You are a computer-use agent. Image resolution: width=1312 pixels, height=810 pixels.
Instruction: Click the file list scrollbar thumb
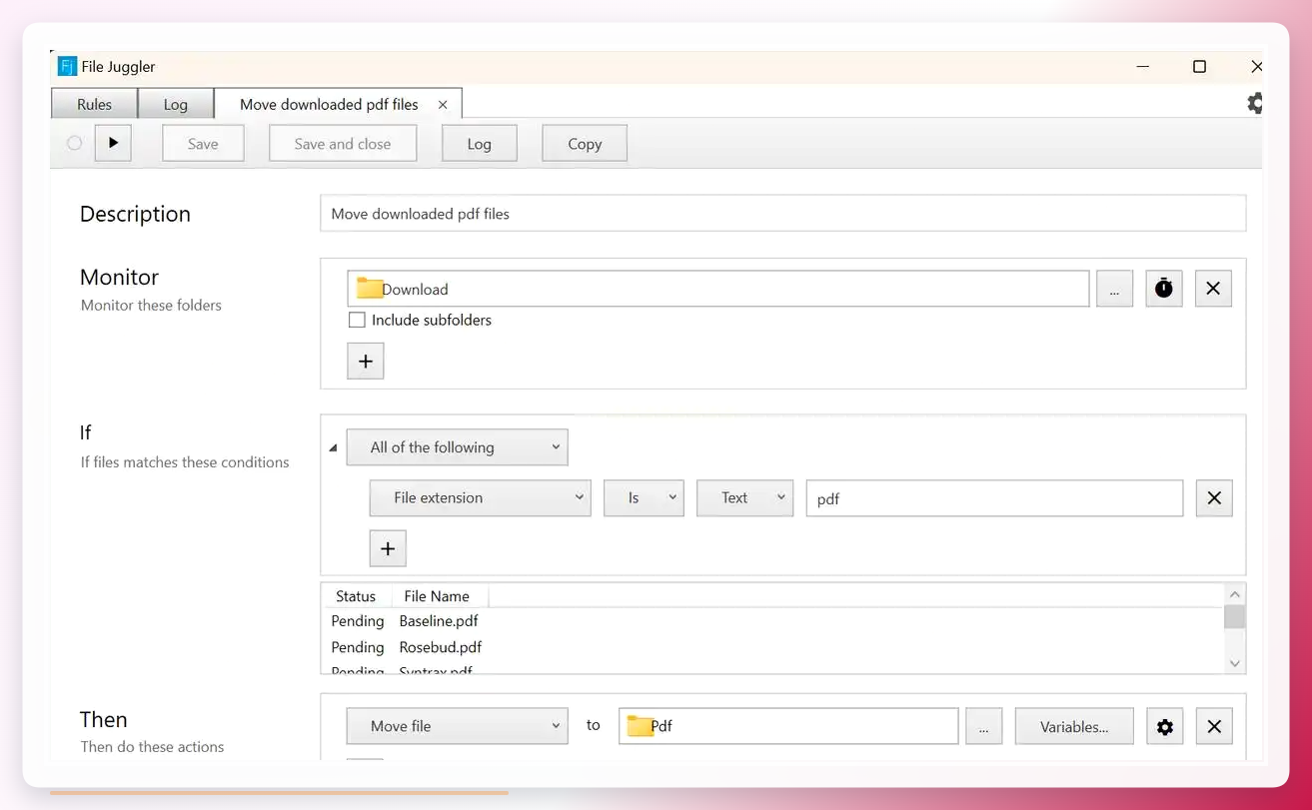point(1235,617)
